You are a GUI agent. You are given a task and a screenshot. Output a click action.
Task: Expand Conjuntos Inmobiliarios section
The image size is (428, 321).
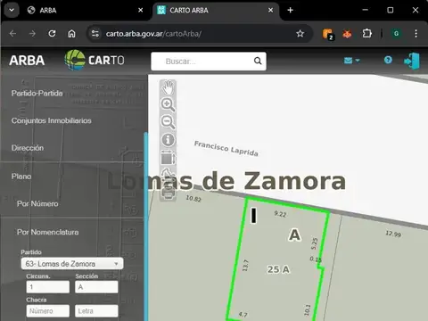(x=51, y=120)
